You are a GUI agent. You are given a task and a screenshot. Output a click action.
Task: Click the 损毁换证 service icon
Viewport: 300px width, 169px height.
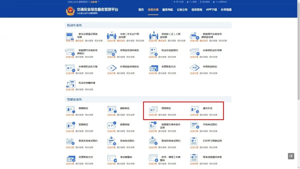[x=153, y=110]
